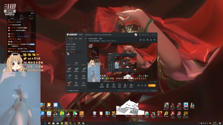Toggle the lock on the orange highlighted layer
The width and height of the screenshot is (223, 125).
click(x=69, y=52)
